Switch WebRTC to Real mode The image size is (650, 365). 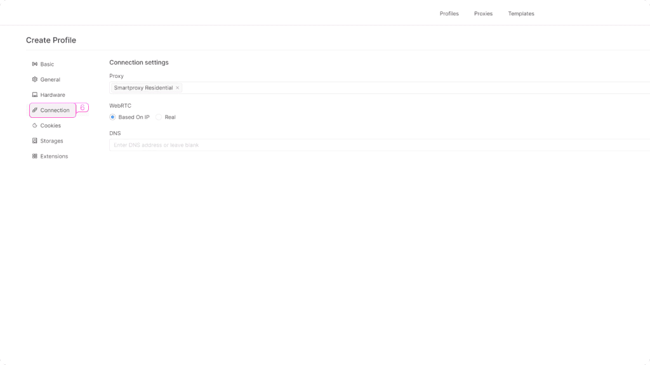(158, 117)
